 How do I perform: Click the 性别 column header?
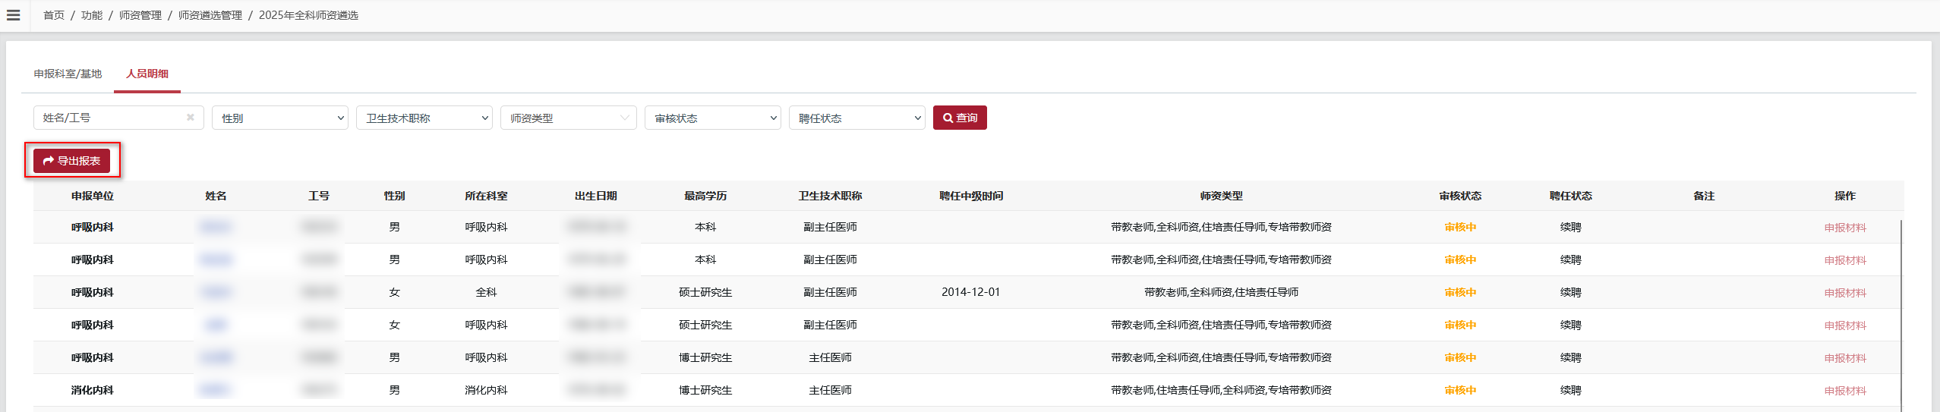coord(394,196)
